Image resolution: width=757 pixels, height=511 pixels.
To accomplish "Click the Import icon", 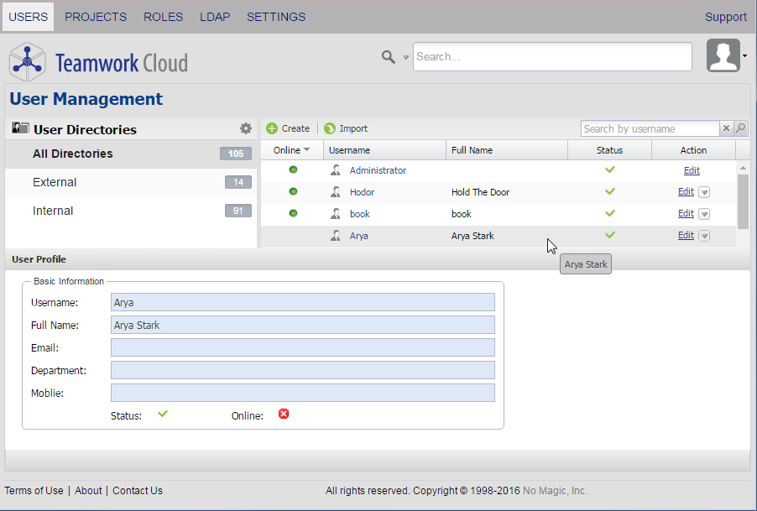I will pos(330,128).
